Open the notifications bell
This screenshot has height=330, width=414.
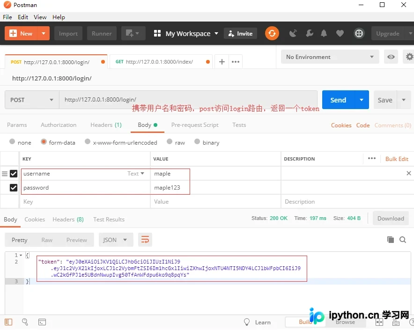point(324,34)
